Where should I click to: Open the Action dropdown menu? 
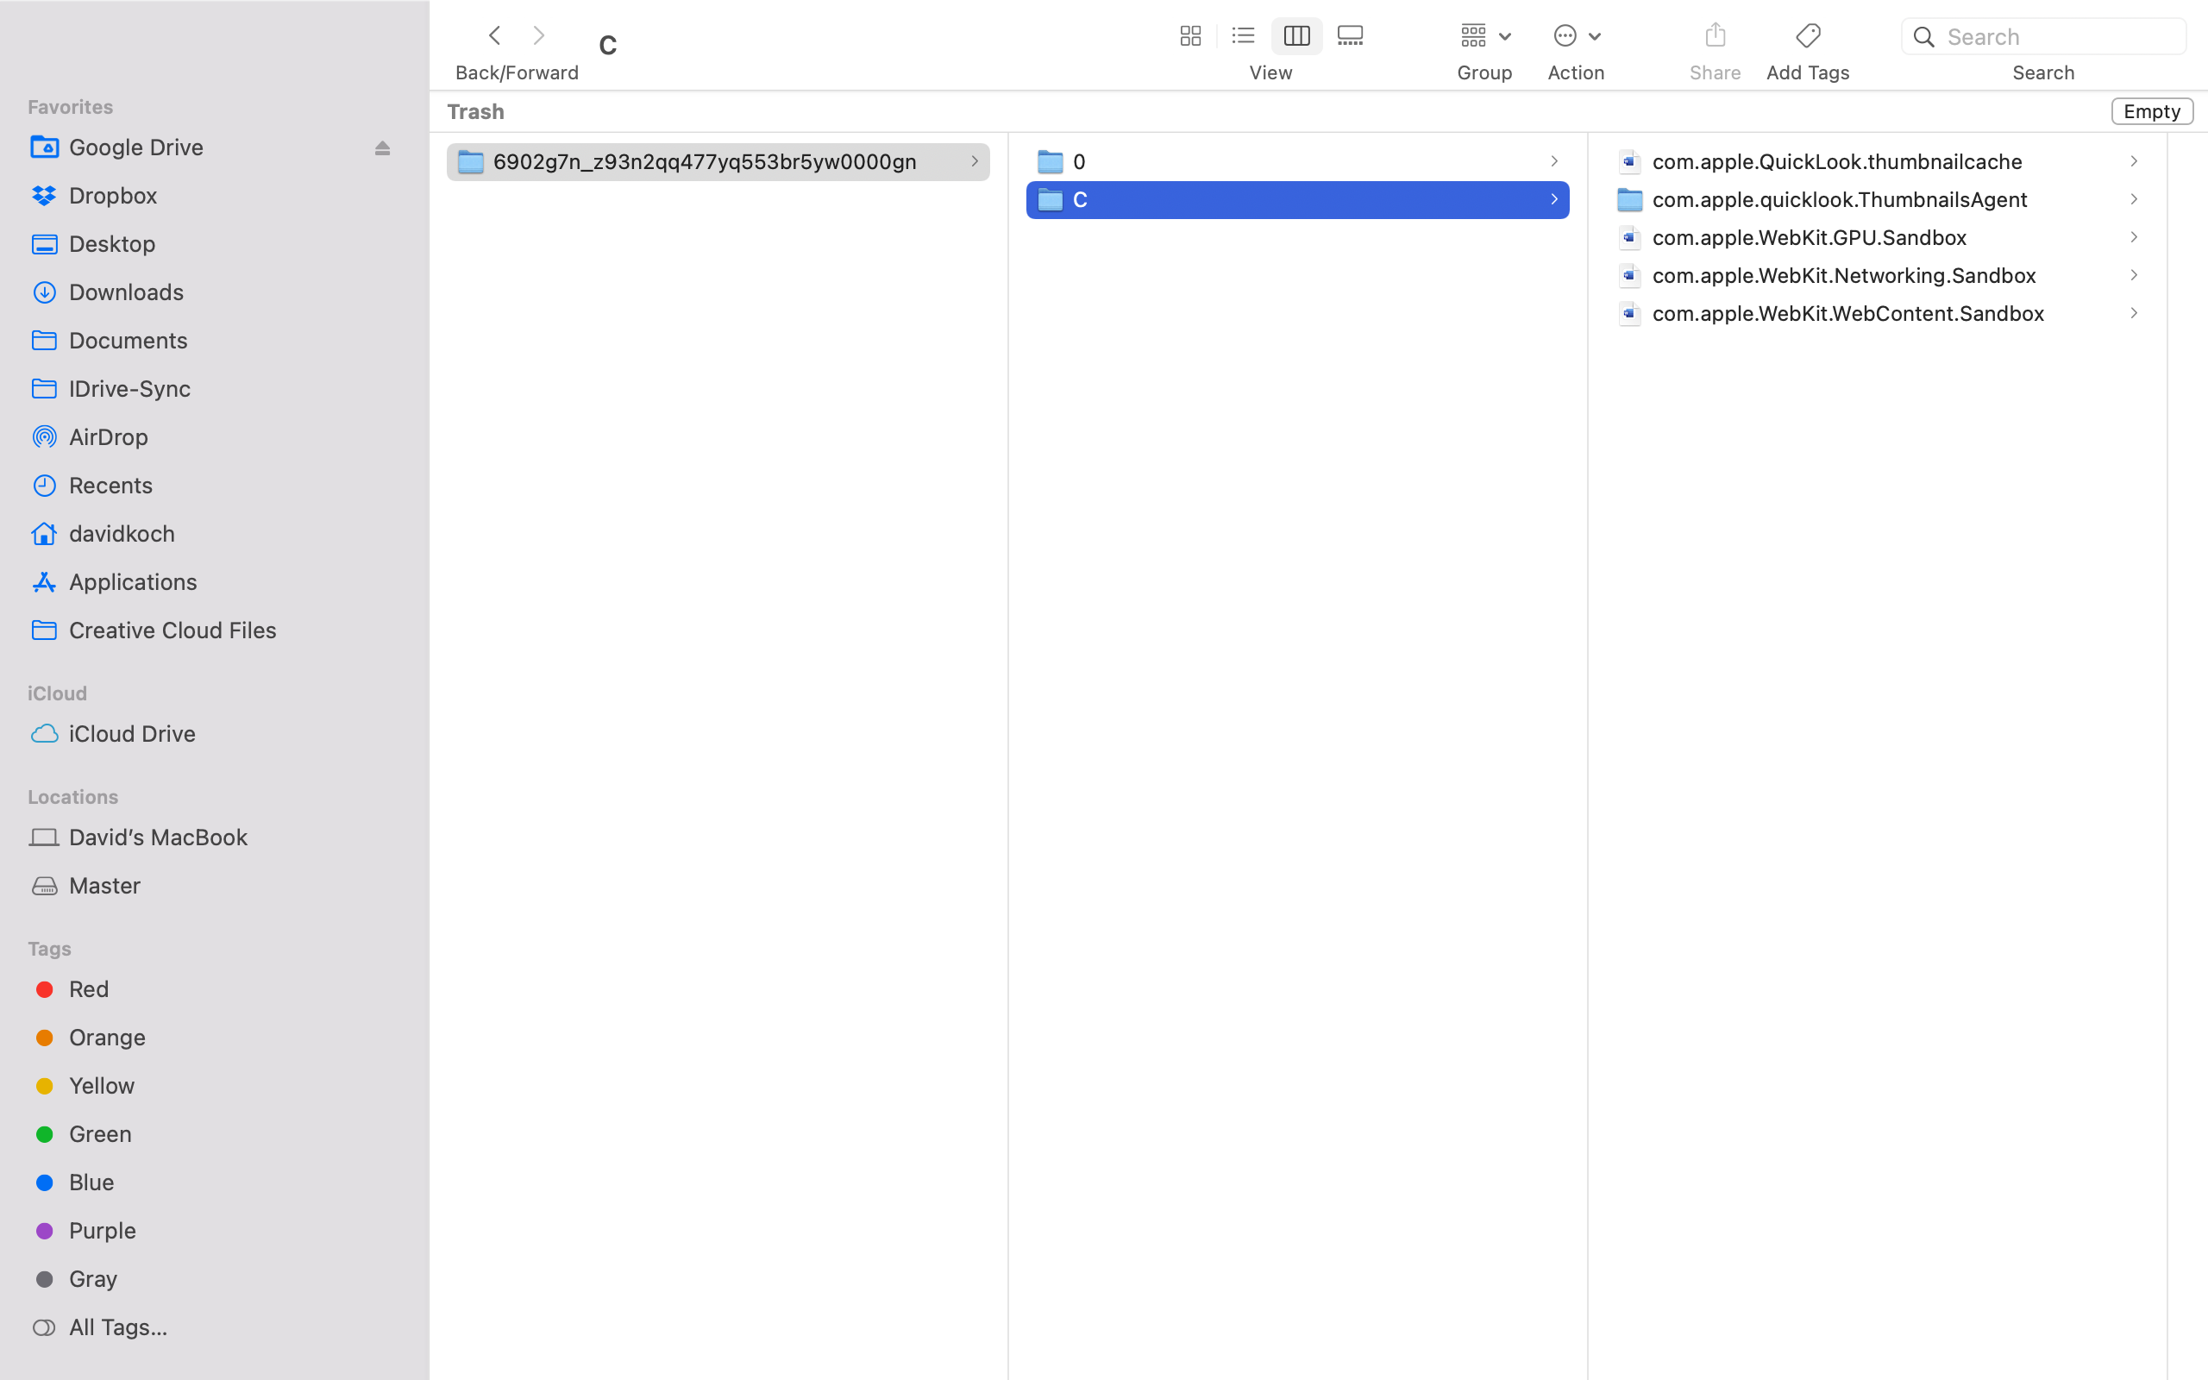click(x=1576, y=35)
